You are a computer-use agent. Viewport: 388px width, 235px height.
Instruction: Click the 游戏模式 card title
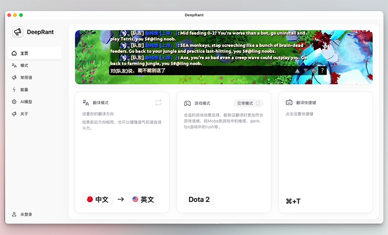(x=202, y=103)
